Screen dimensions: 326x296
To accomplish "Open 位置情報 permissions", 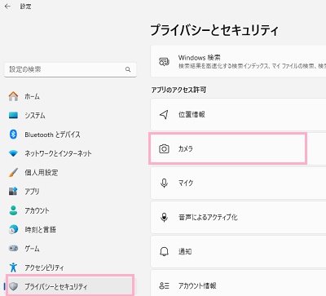I will (x=238, y=114).
